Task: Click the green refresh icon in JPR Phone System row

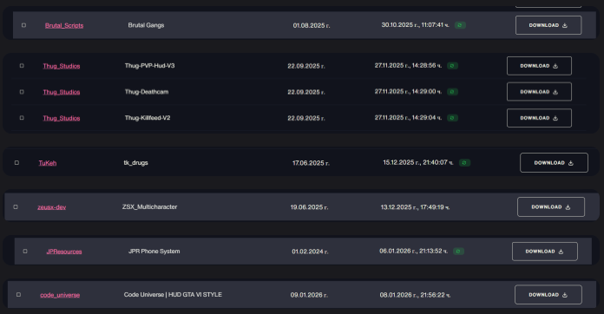Action: [458, 252]
